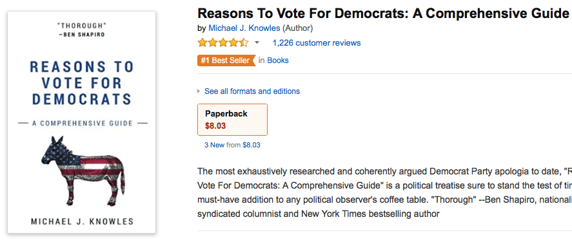This screenshot has height=242, width=572.
Task: Click the first gold star
Action: coord(202,43)
